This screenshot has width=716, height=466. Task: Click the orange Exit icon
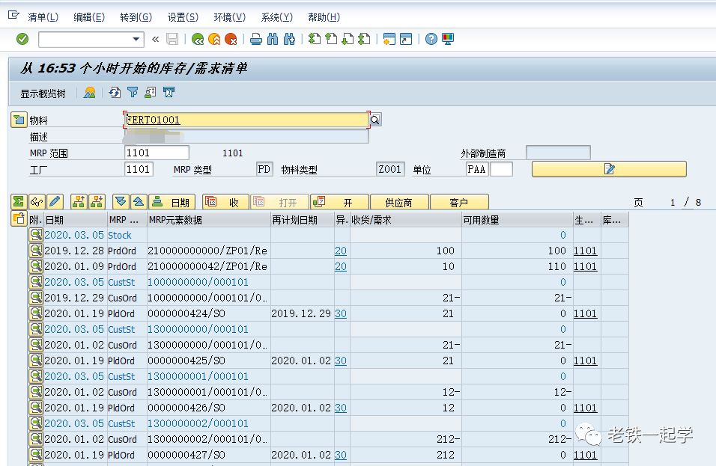[214, 39]
